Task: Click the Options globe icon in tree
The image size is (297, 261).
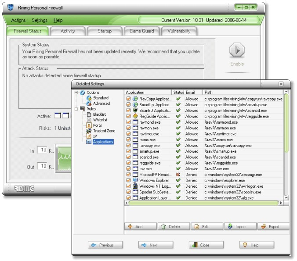Action: click(x=83, y=93)
